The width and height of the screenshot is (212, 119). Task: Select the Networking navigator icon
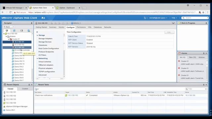[29, 30]
